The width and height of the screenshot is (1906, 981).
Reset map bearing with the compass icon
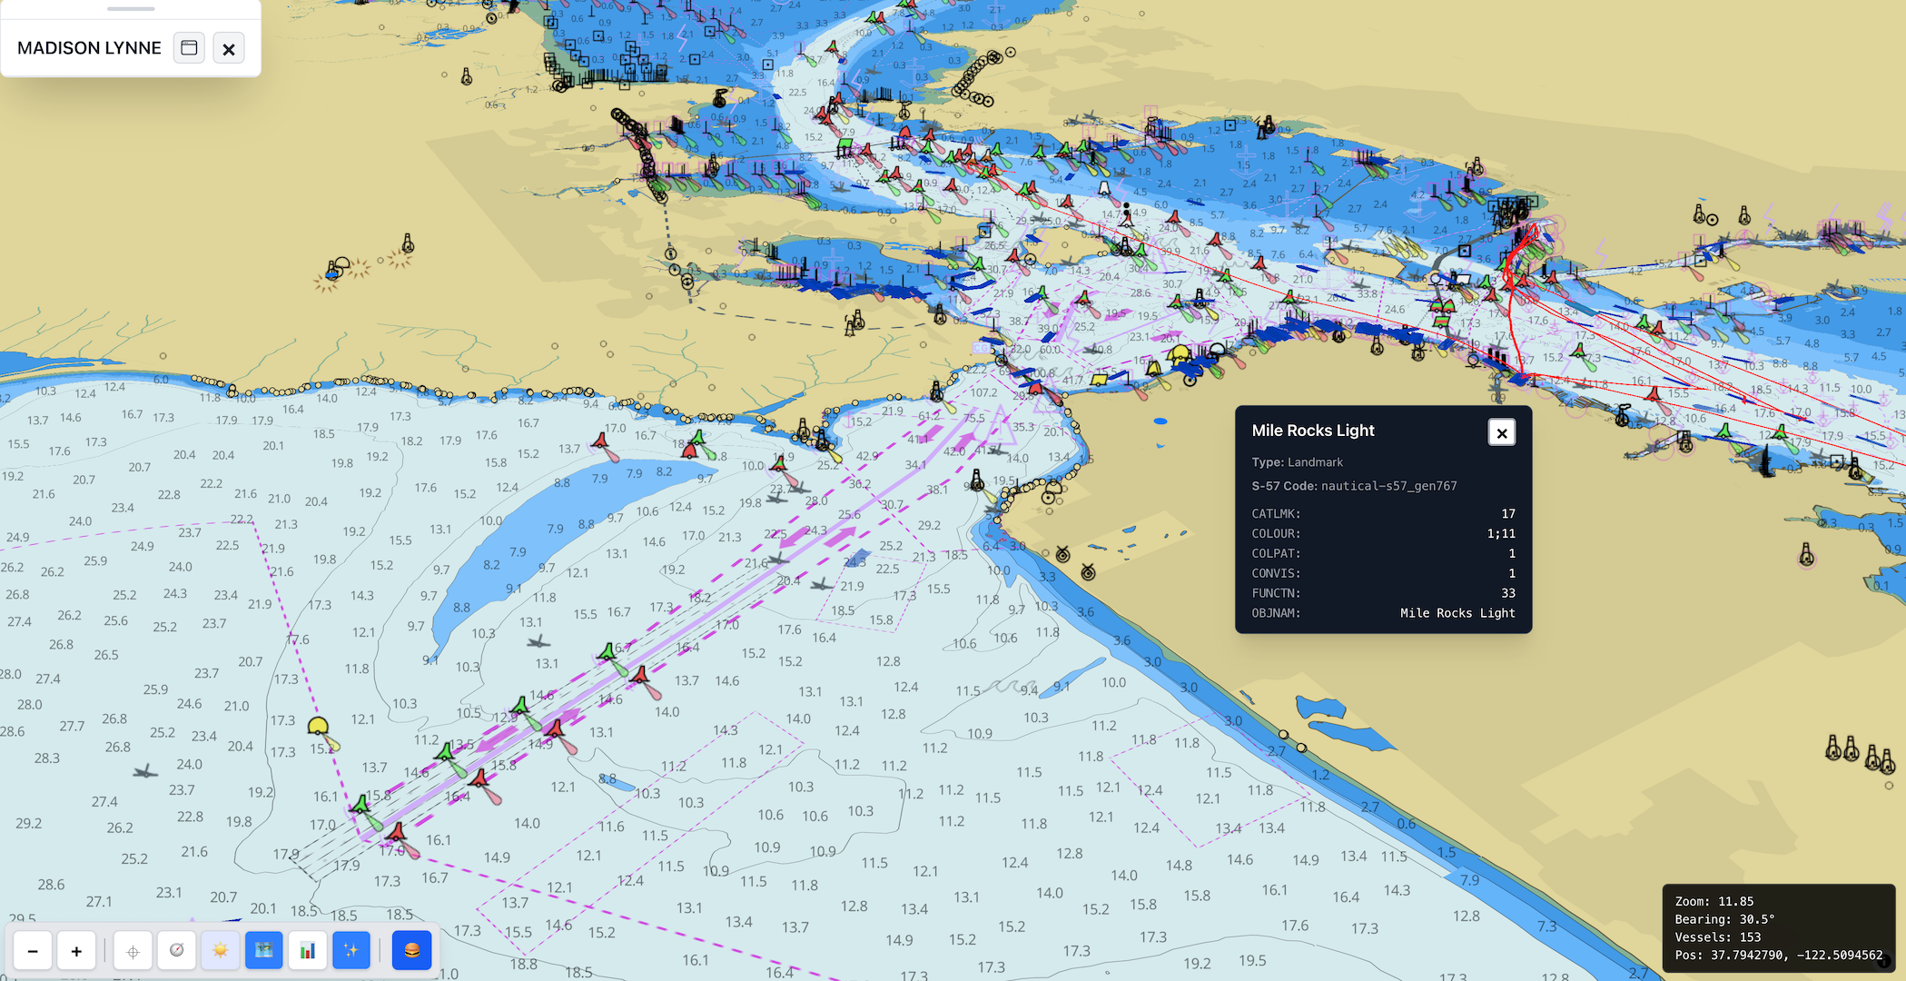[176, 950]
